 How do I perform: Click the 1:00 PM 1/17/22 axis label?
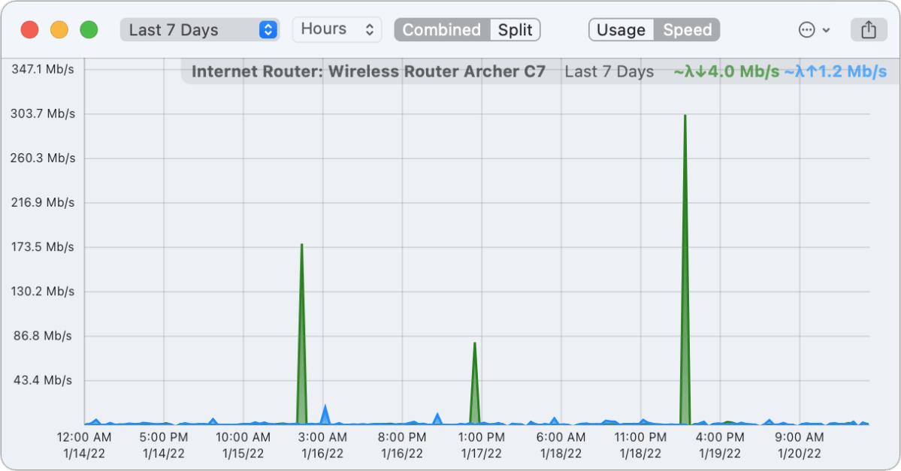point(482,445)
